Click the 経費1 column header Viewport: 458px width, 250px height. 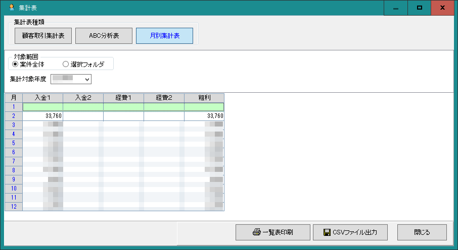pyautogui.click(x=123, y=97)
